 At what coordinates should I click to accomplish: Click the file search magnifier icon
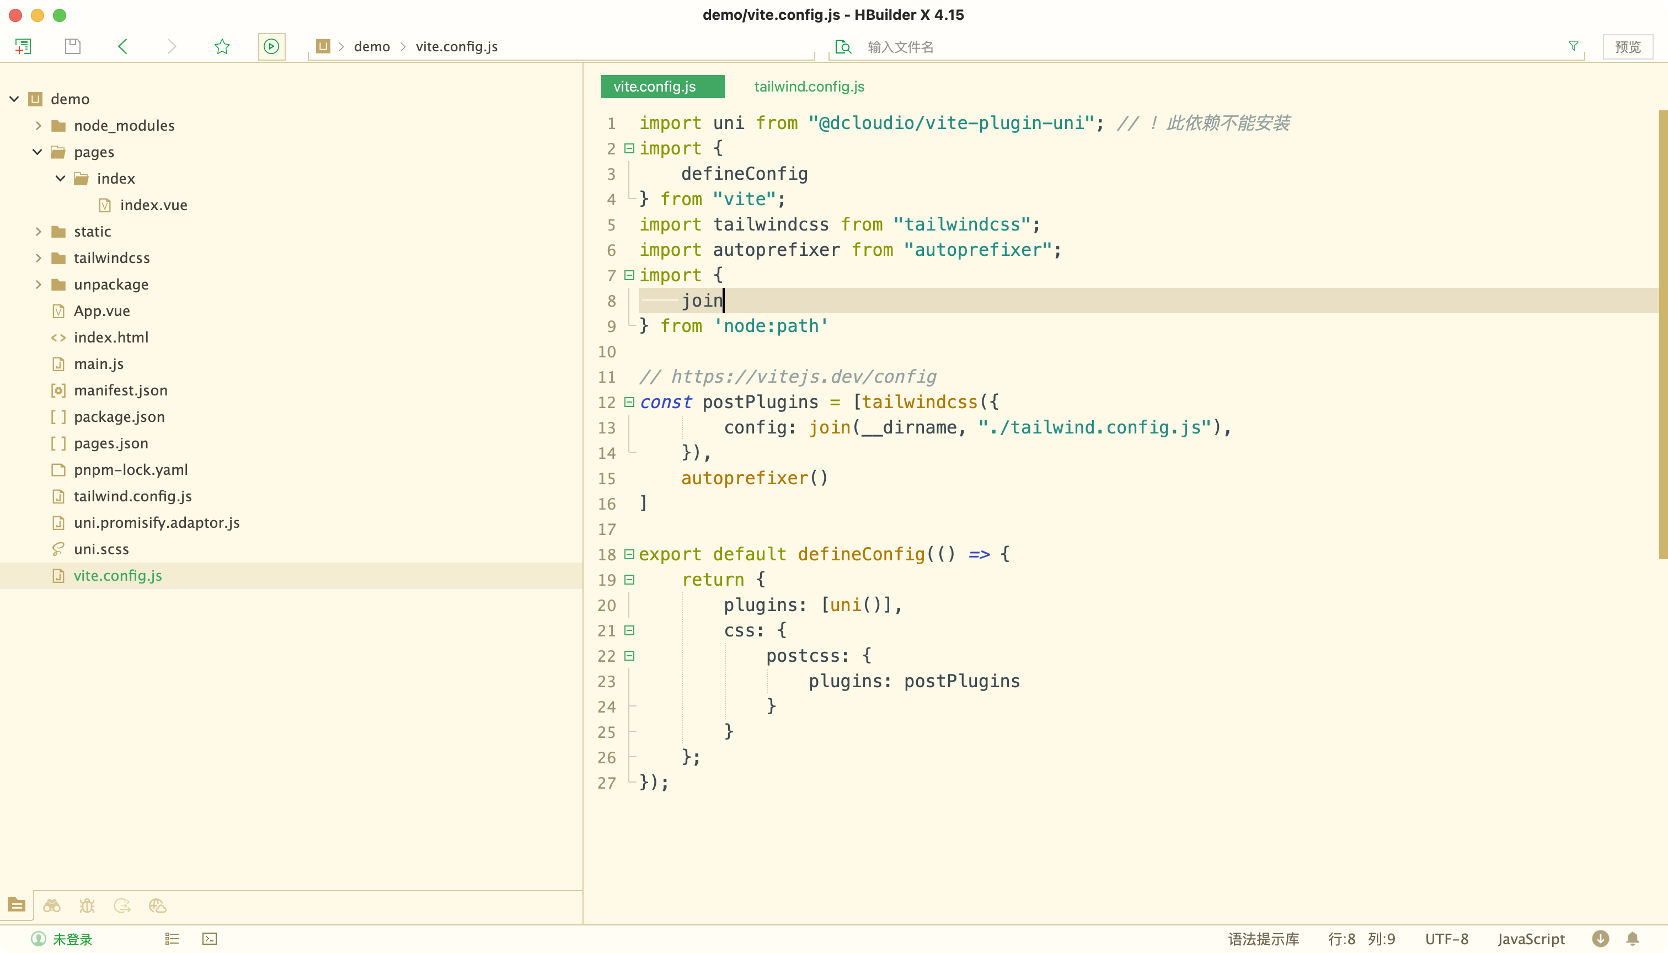point(843,46)
